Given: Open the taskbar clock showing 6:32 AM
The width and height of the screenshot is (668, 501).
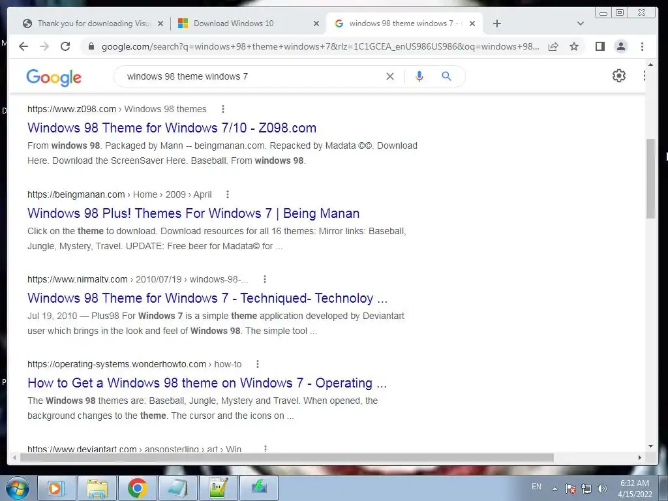Looking at the screenshot, I should [x=635, y=489].
